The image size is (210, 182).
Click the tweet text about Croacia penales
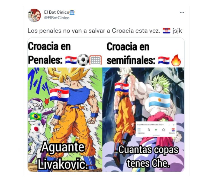pyautogui.click(x=105, y=31)
